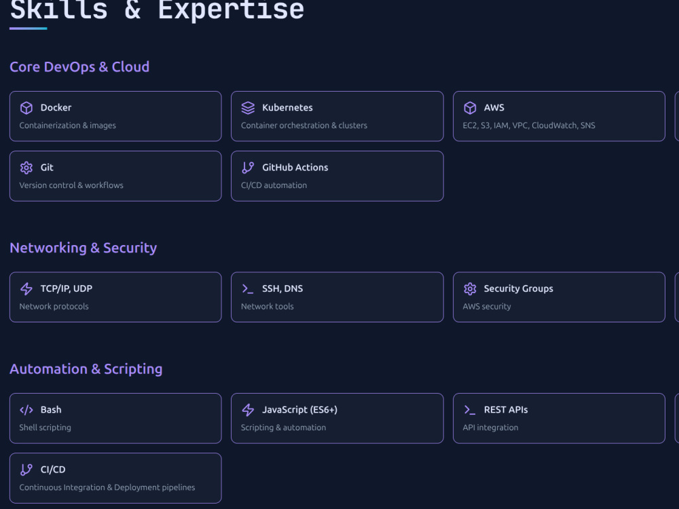Click the Kubernetes layers icon
The image size is (679, 509).
[x=248, y=108]
